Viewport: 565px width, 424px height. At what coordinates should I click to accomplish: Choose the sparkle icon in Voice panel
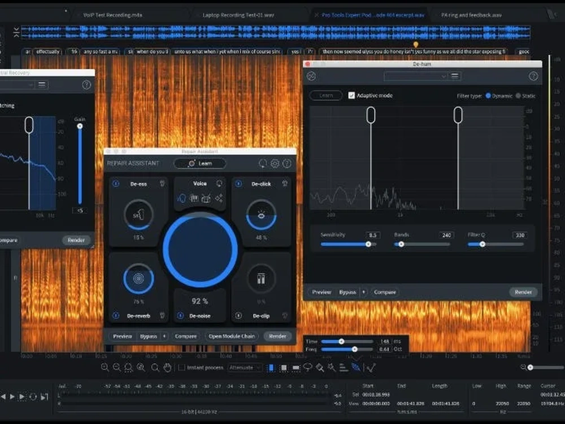coord(219,198)
